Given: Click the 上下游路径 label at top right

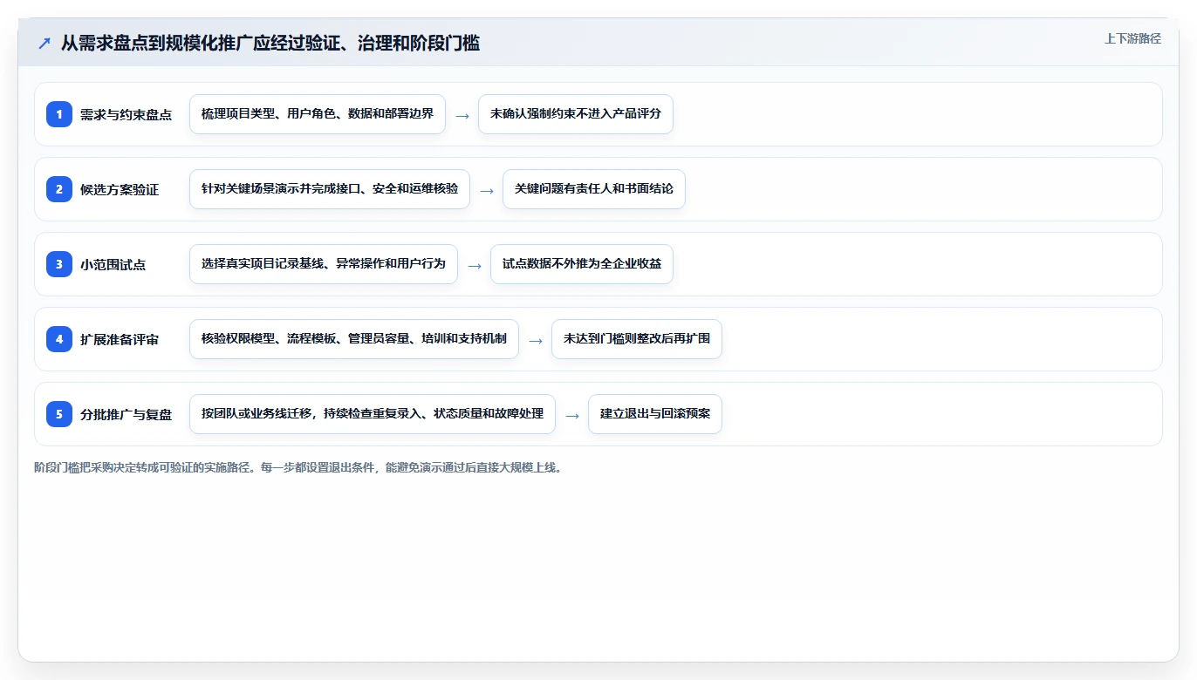Looking at the screenshot, I should 1132,38.
